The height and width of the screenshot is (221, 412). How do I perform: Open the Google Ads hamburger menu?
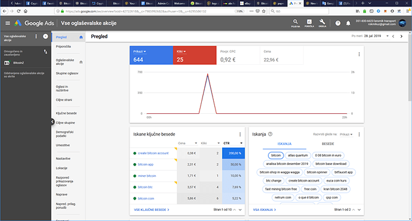click(8, 23)
